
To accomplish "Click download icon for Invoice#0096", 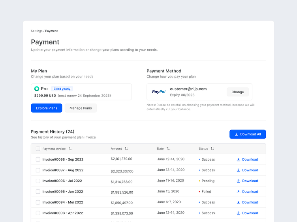I will [x=239, y=181].
